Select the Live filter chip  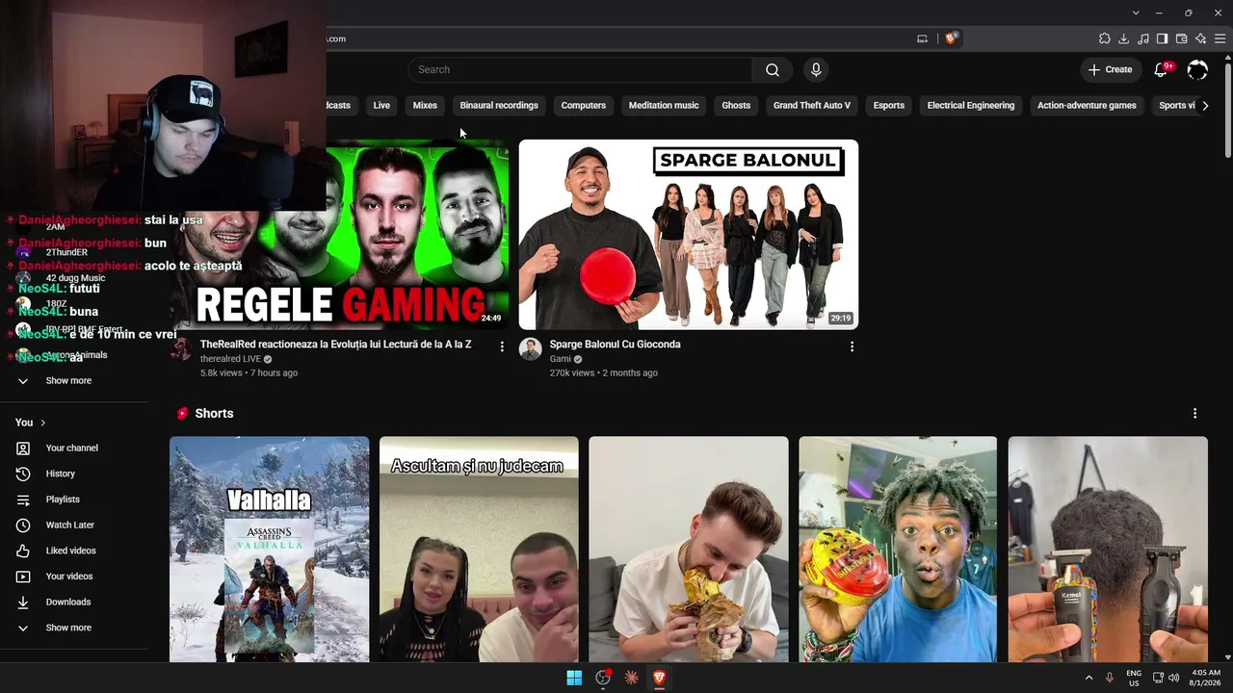[381, 106]
